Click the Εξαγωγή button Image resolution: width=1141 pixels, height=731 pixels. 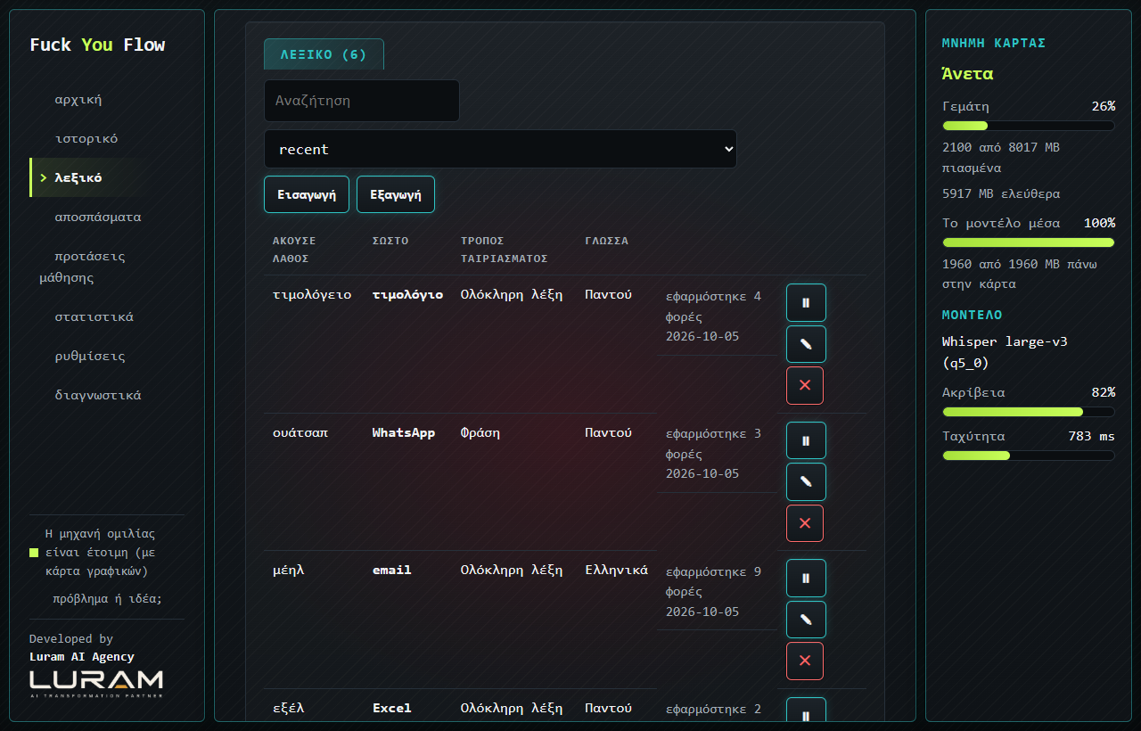(x=396, y=194)
